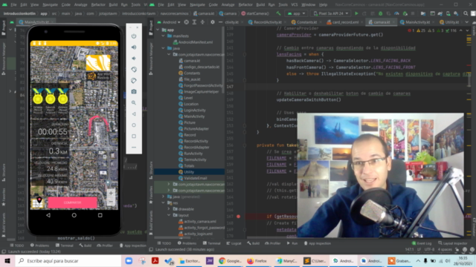Click the Make Project hammer icon

[x=278, y=13]
